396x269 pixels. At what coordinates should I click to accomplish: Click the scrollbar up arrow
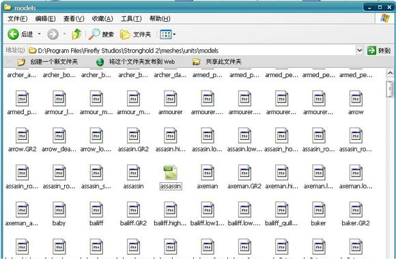click(390, 73)
